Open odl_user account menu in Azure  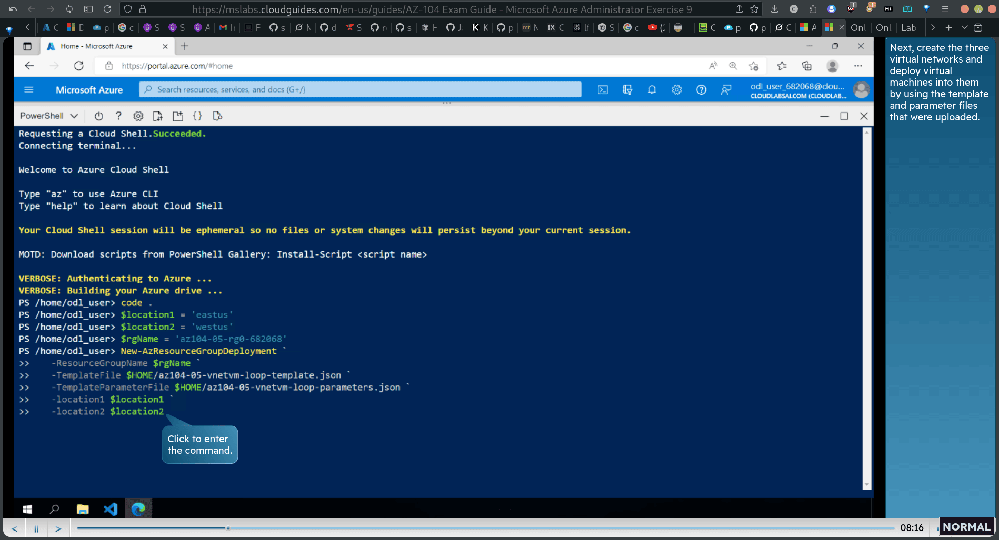coord(808,90)
